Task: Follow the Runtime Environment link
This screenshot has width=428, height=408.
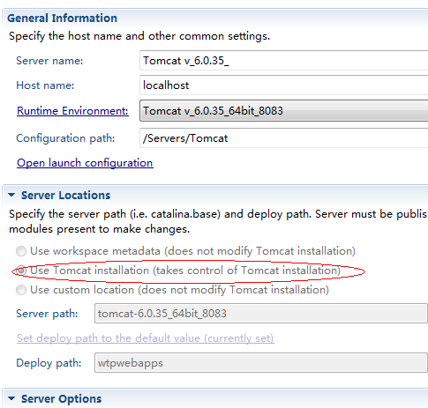Action: [72, 111]
